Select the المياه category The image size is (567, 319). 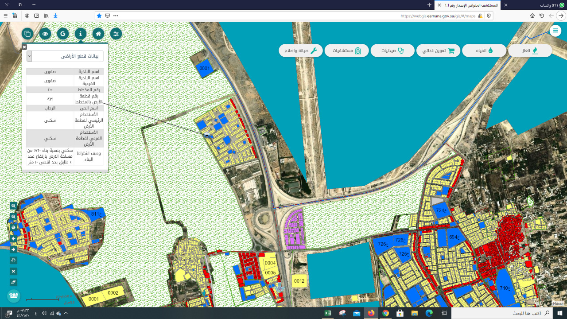pyautogui.click(x=484, y=51)
